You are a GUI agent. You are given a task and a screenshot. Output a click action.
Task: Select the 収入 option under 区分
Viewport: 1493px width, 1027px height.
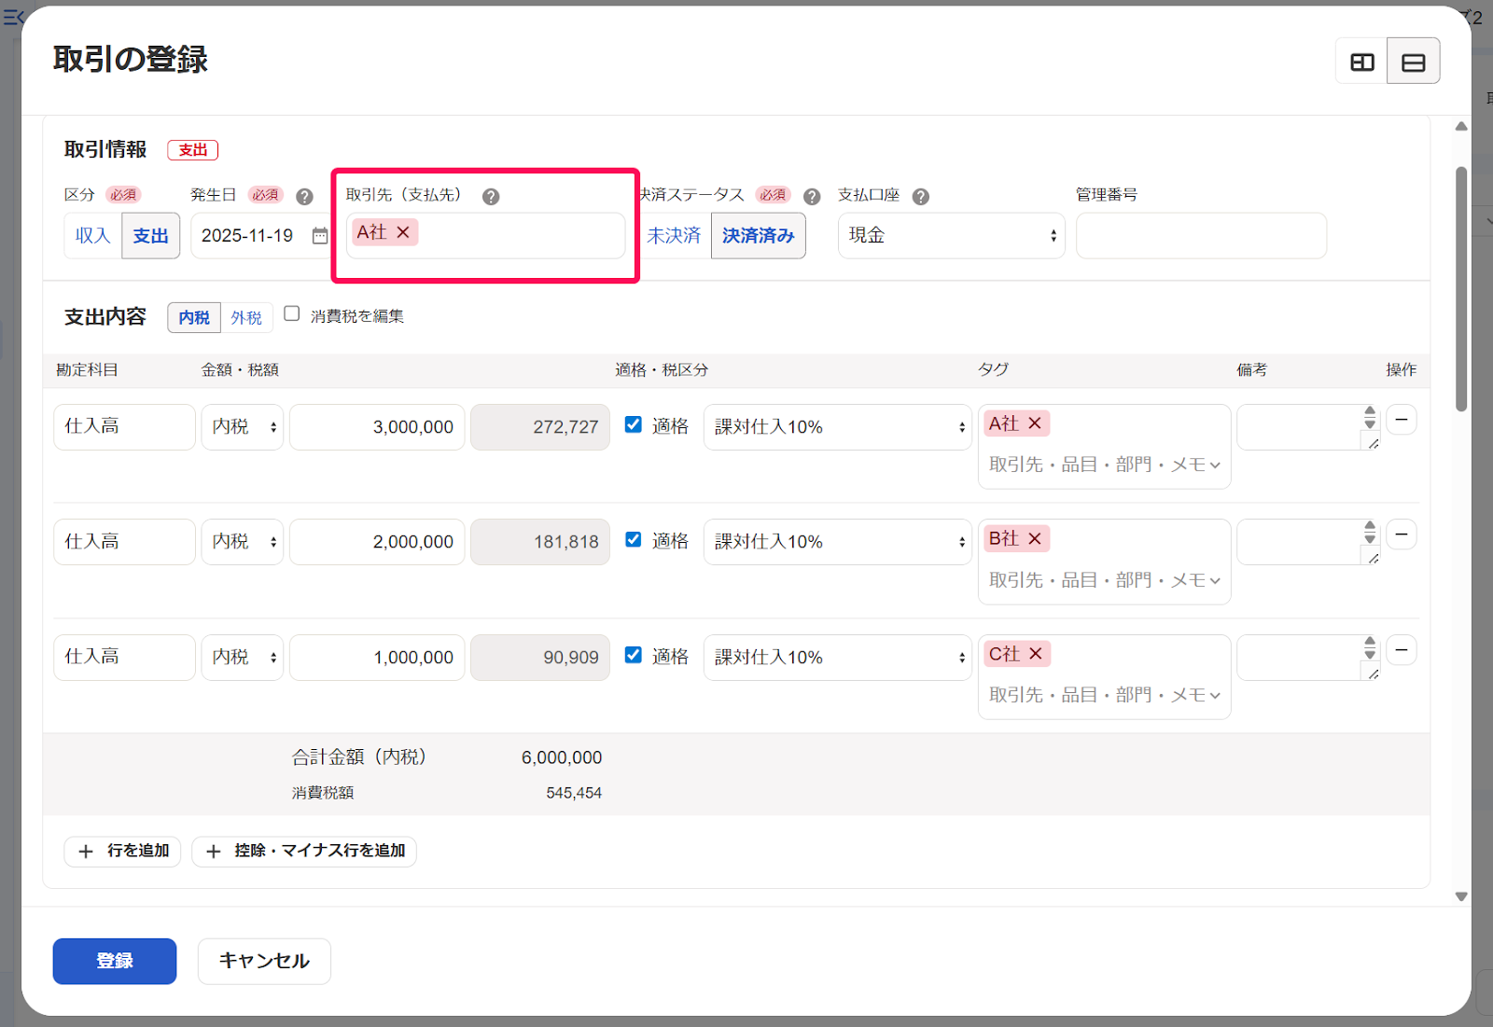91,235
